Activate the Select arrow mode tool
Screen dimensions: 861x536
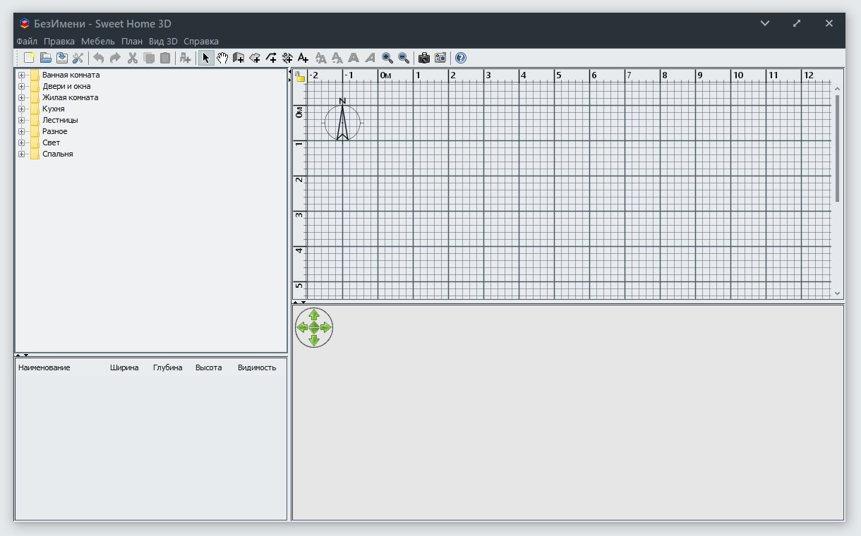(206, 59)
